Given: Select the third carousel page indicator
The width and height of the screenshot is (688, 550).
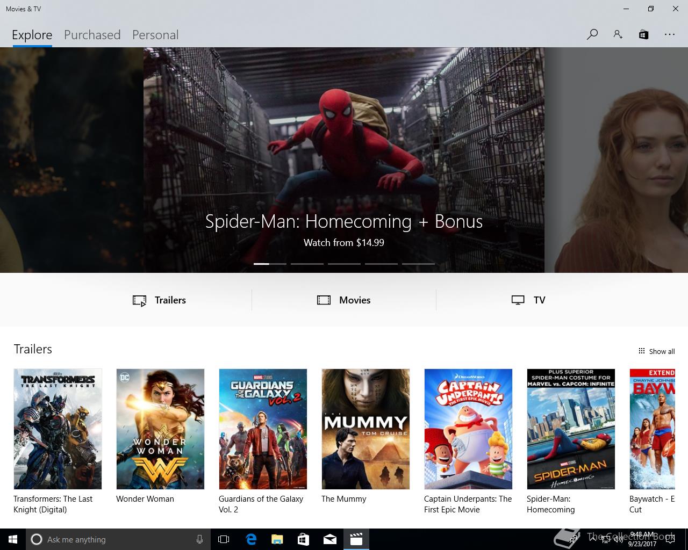Looking at the screenshot, I should click(344, 264).
